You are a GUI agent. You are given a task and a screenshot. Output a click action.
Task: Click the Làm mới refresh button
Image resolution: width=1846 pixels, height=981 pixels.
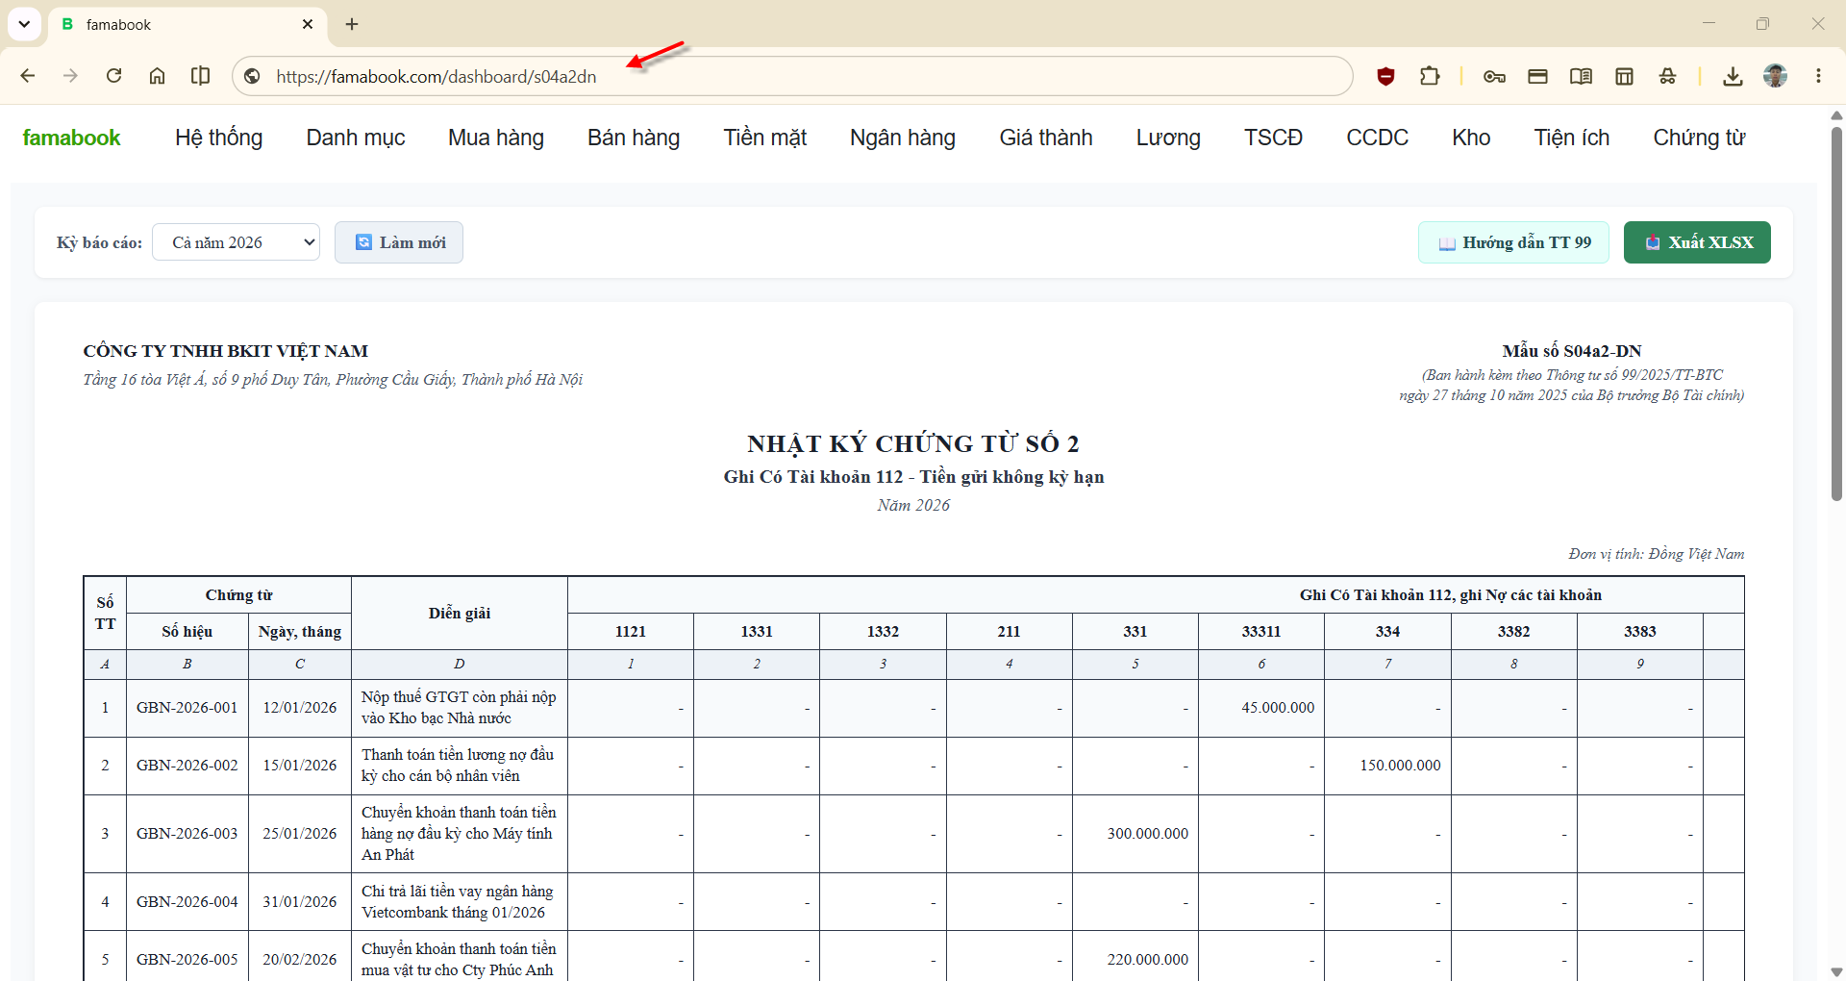click(399, 242)
